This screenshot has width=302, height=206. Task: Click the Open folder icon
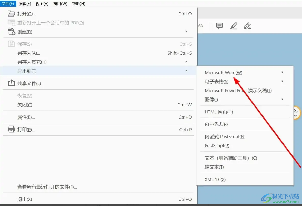coord(11,14)
